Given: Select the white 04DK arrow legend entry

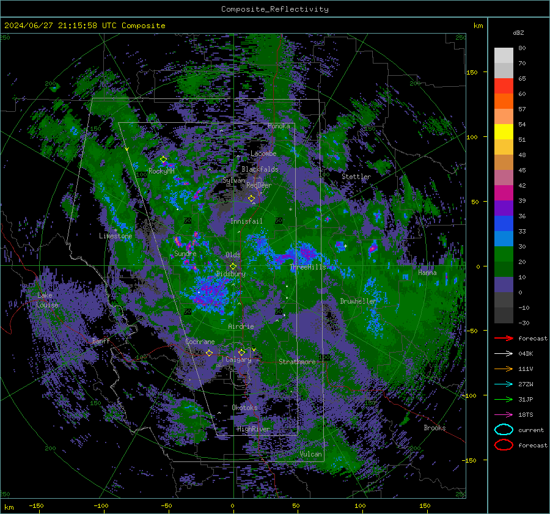Looking at the screenshot, I should point(504,354).
